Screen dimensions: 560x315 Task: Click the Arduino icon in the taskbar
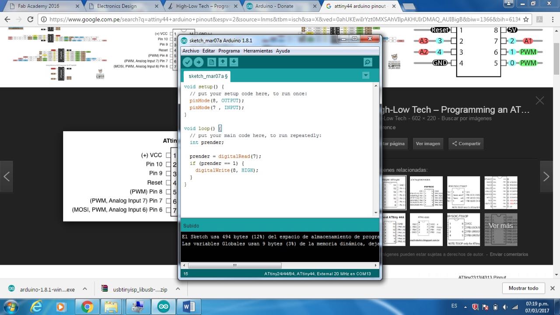click(x=164, y=307)
